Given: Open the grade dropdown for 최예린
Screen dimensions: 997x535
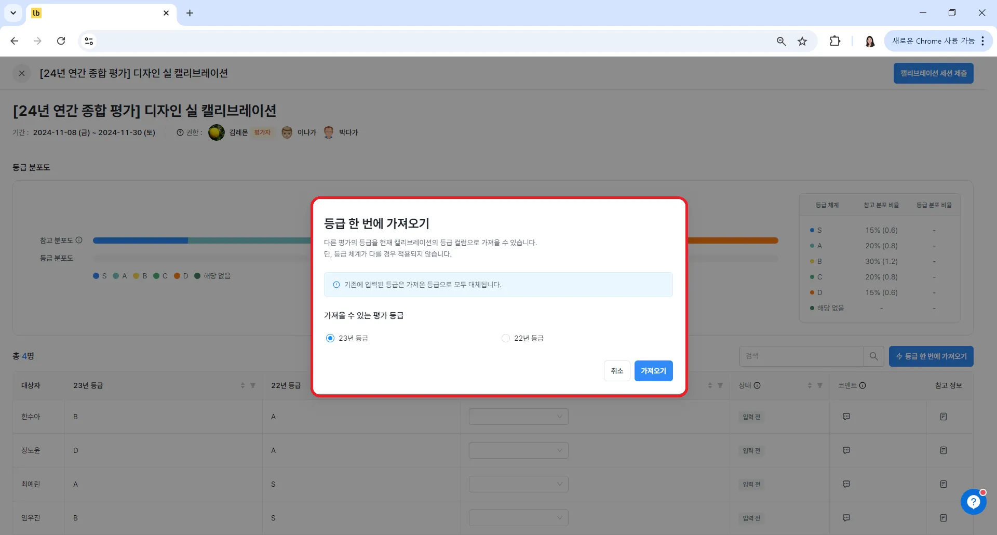Looking at the screenshot, I should (518, 484).
